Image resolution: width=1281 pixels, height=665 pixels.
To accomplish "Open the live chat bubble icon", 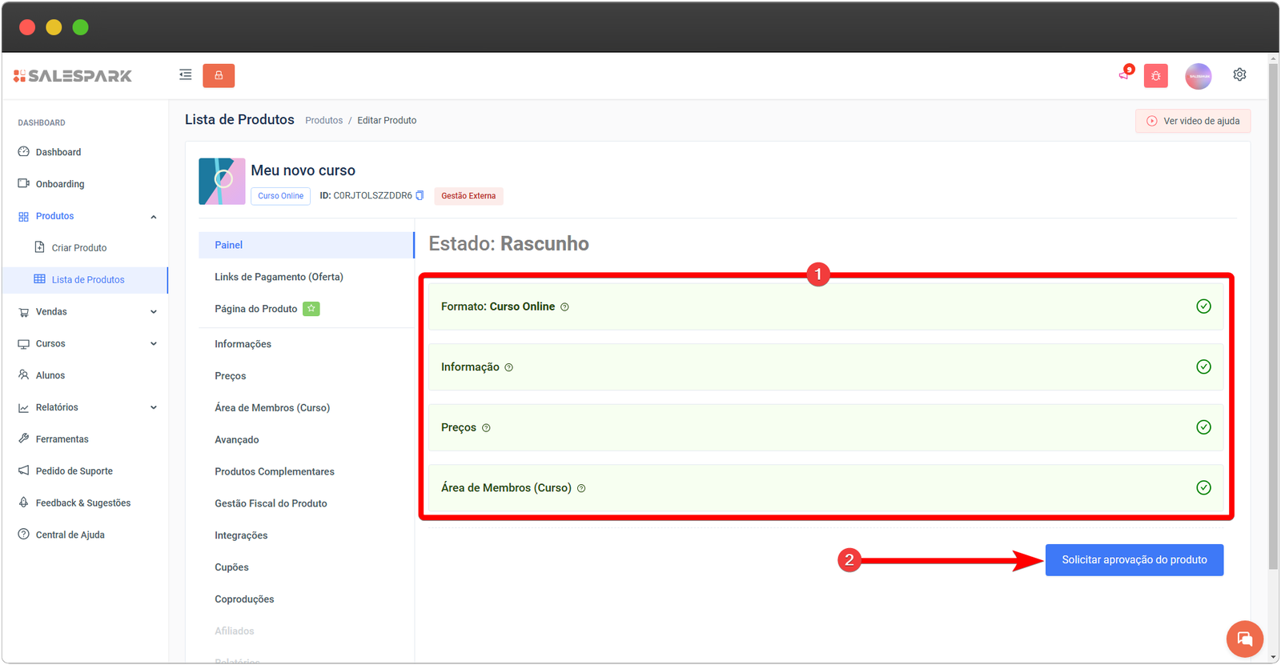I will pos(1244,639).
